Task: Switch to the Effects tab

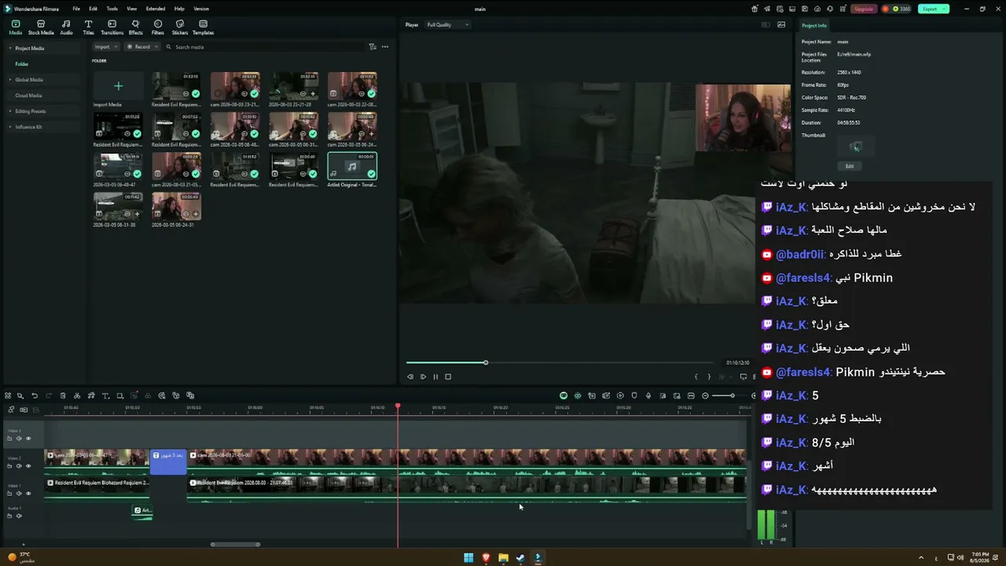Action: [136, 28]
